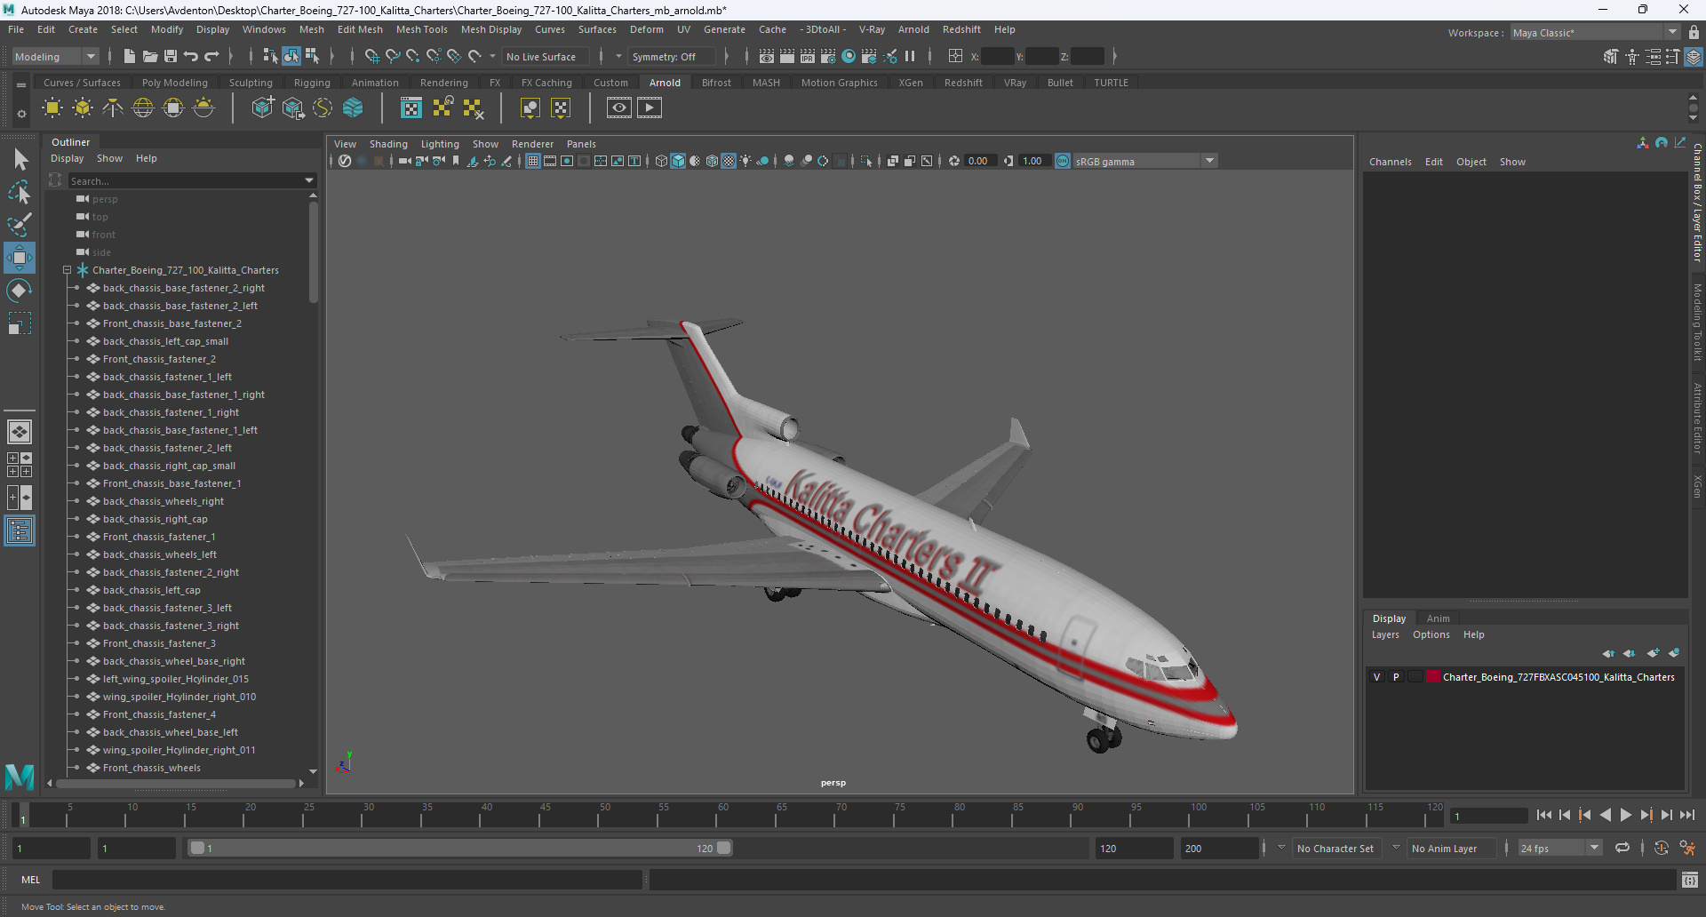Open a scene with folder icon
The height and width of the screenshot is (917, 1706).
[150, 56]
